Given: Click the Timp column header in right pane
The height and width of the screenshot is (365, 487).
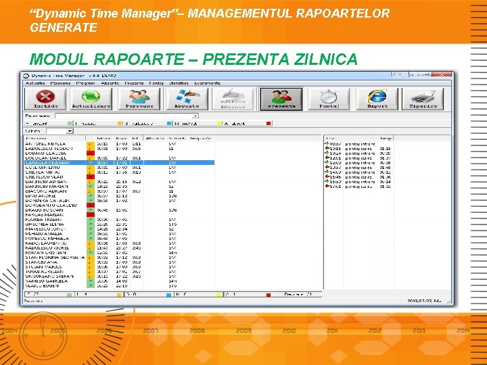Looking at the screenshot, I should pos(386,138).
